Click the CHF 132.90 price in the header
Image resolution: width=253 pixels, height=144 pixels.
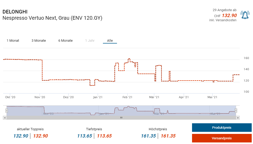pos(229,16)
